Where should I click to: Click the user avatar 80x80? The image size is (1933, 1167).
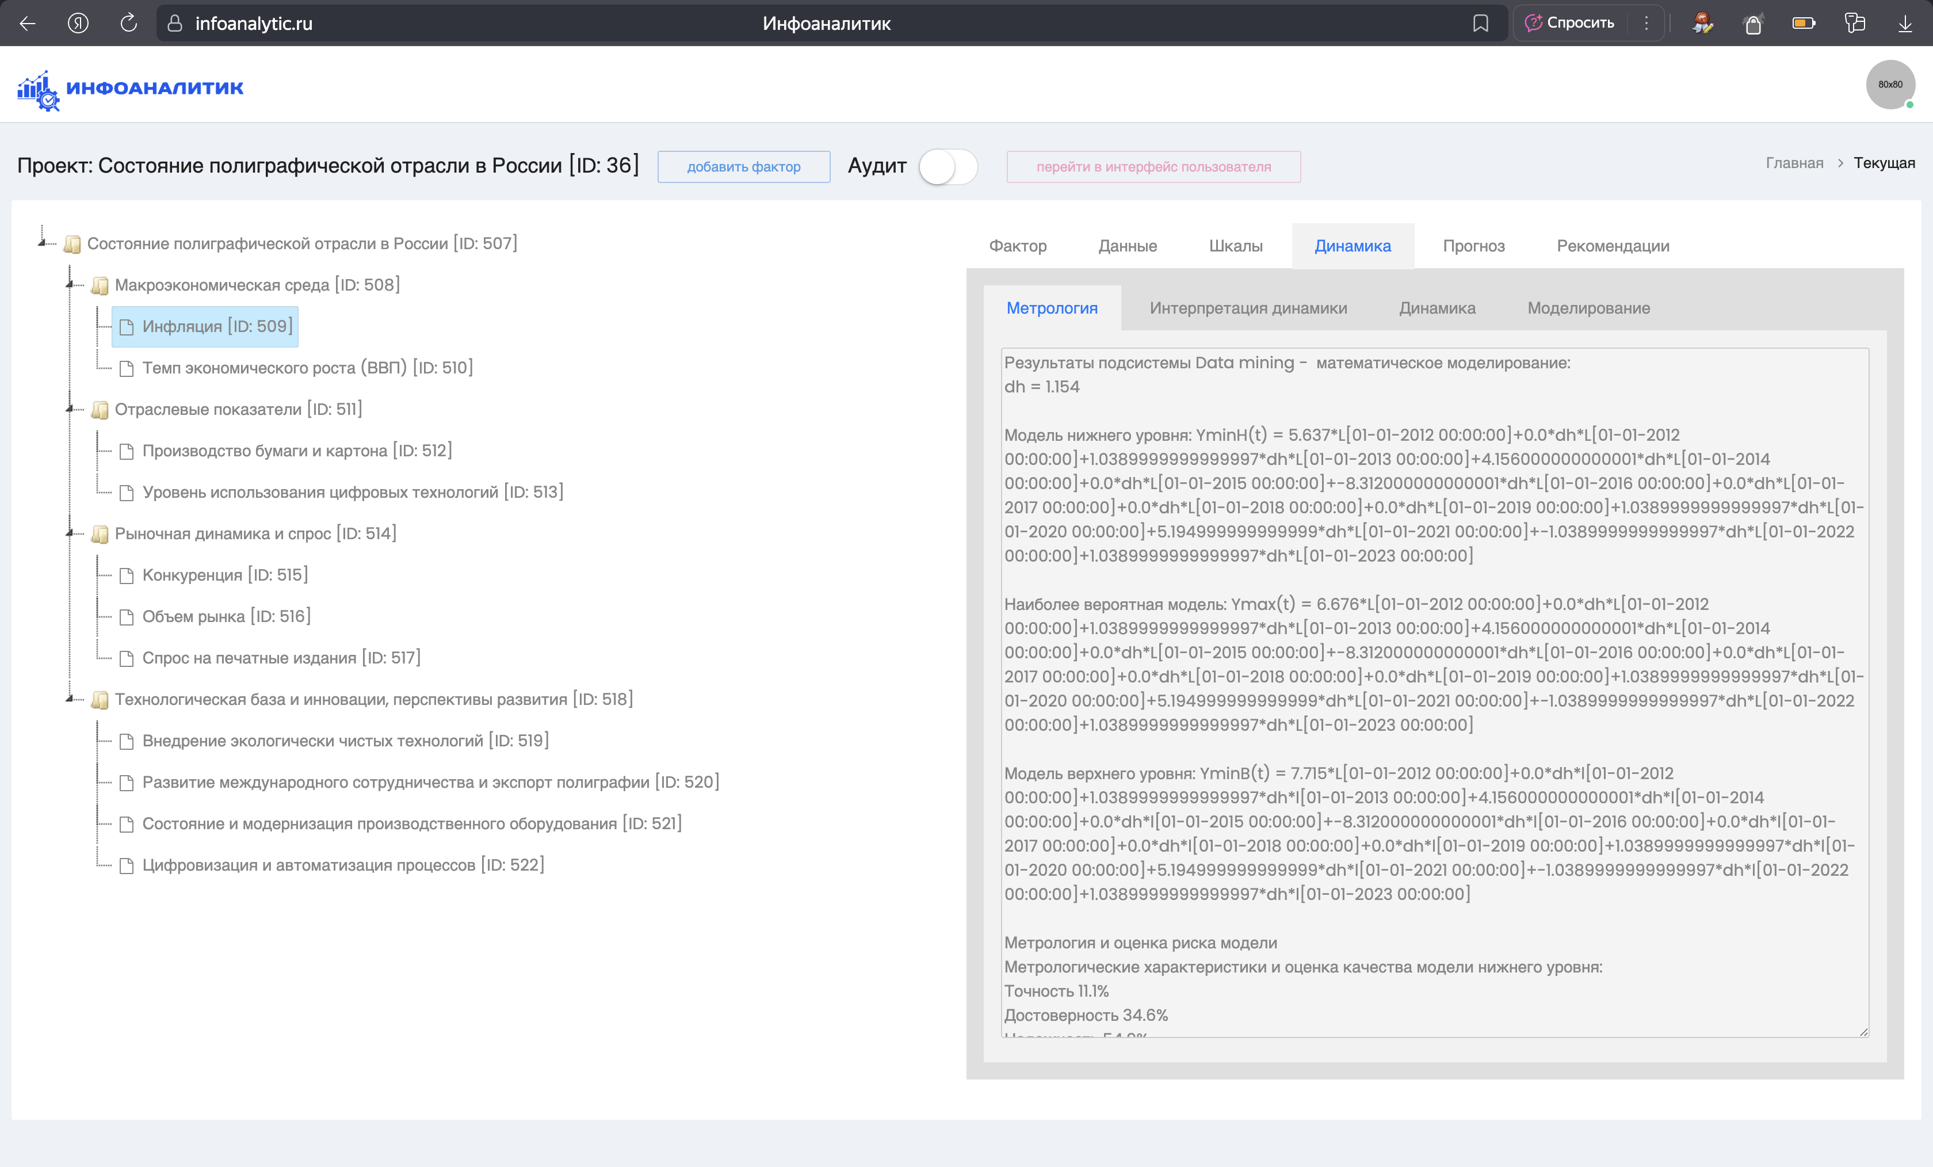pos(1889,85)
